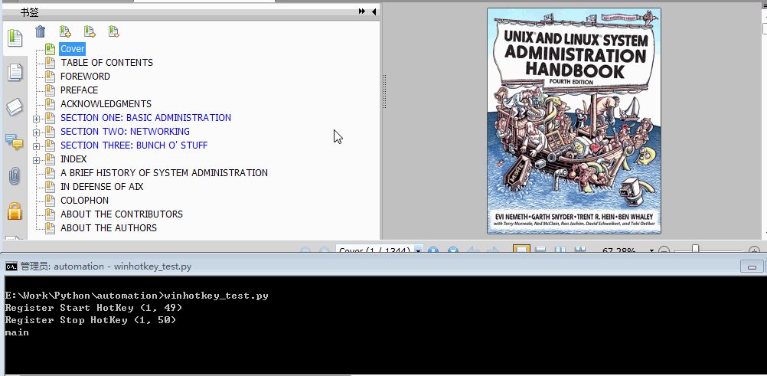Image resolution: width=767 pixels, height=376 pixels.
Task: Go to the TABLE OF CONTENTS bookmark
Action: pyautogui.click(x=106, y=63)
